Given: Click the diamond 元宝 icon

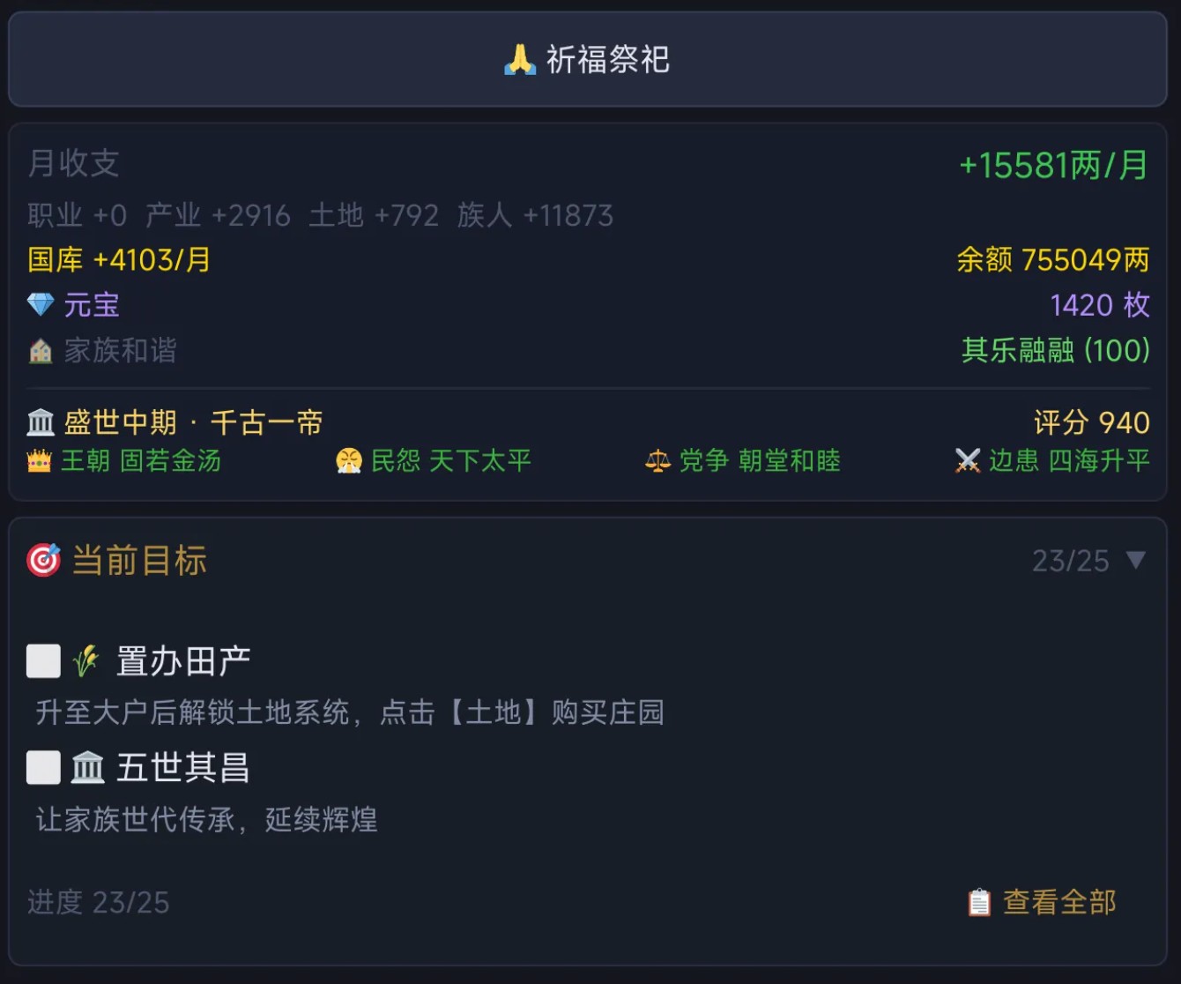Looking at the screenshot, I should [41, 305].
